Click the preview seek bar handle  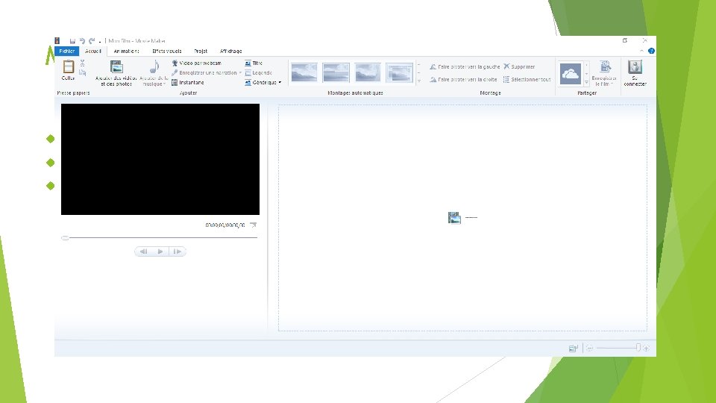[x=65, y=237]
